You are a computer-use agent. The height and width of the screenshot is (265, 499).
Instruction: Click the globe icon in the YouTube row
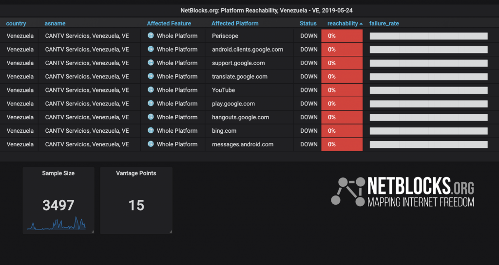pos(151,90)
